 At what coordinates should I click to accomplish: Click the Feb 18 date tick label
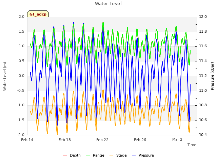pos(65,140)
